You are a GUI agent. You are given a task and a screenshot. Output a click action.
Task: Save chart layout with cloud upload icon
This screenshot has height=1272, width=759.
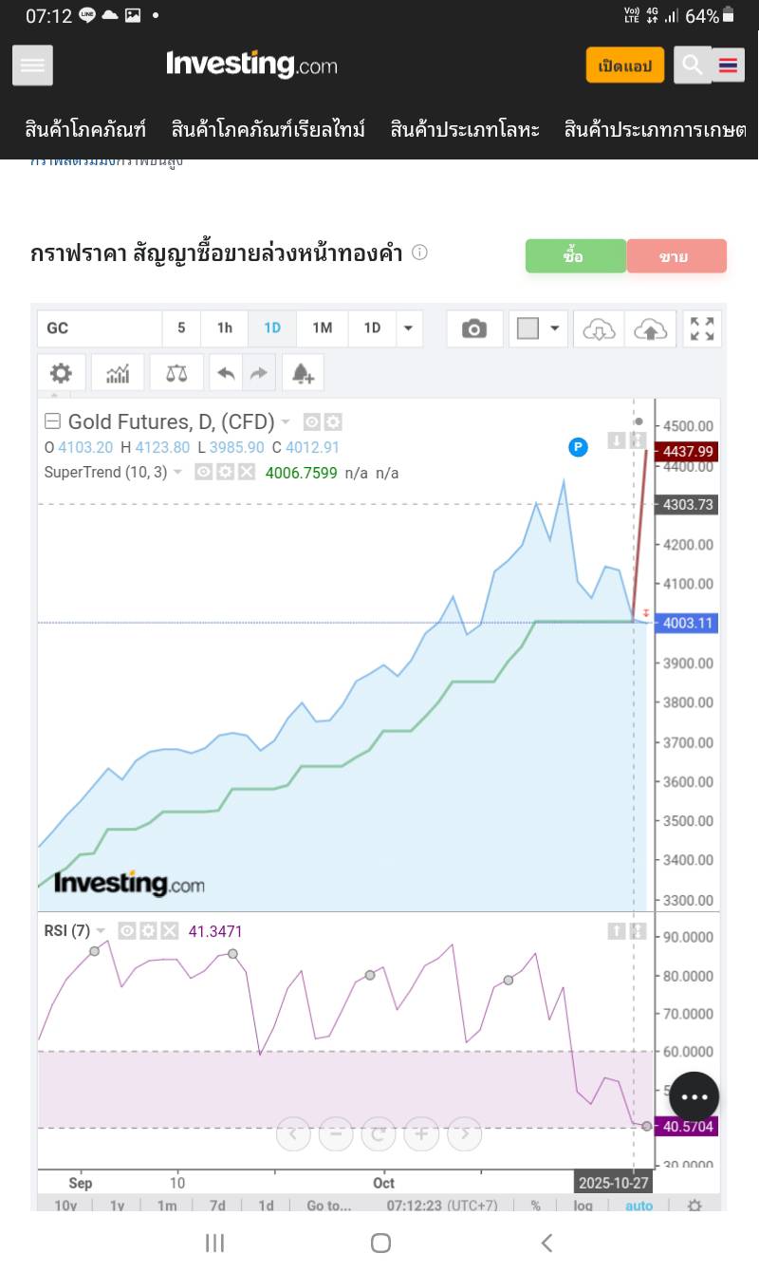pyautogui.click(x=650, y=328)
